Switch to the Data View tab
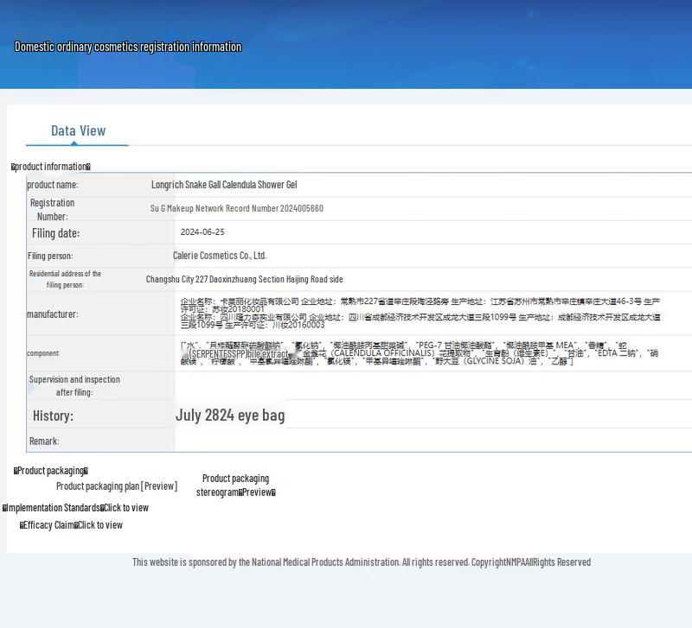 point(78,130)
